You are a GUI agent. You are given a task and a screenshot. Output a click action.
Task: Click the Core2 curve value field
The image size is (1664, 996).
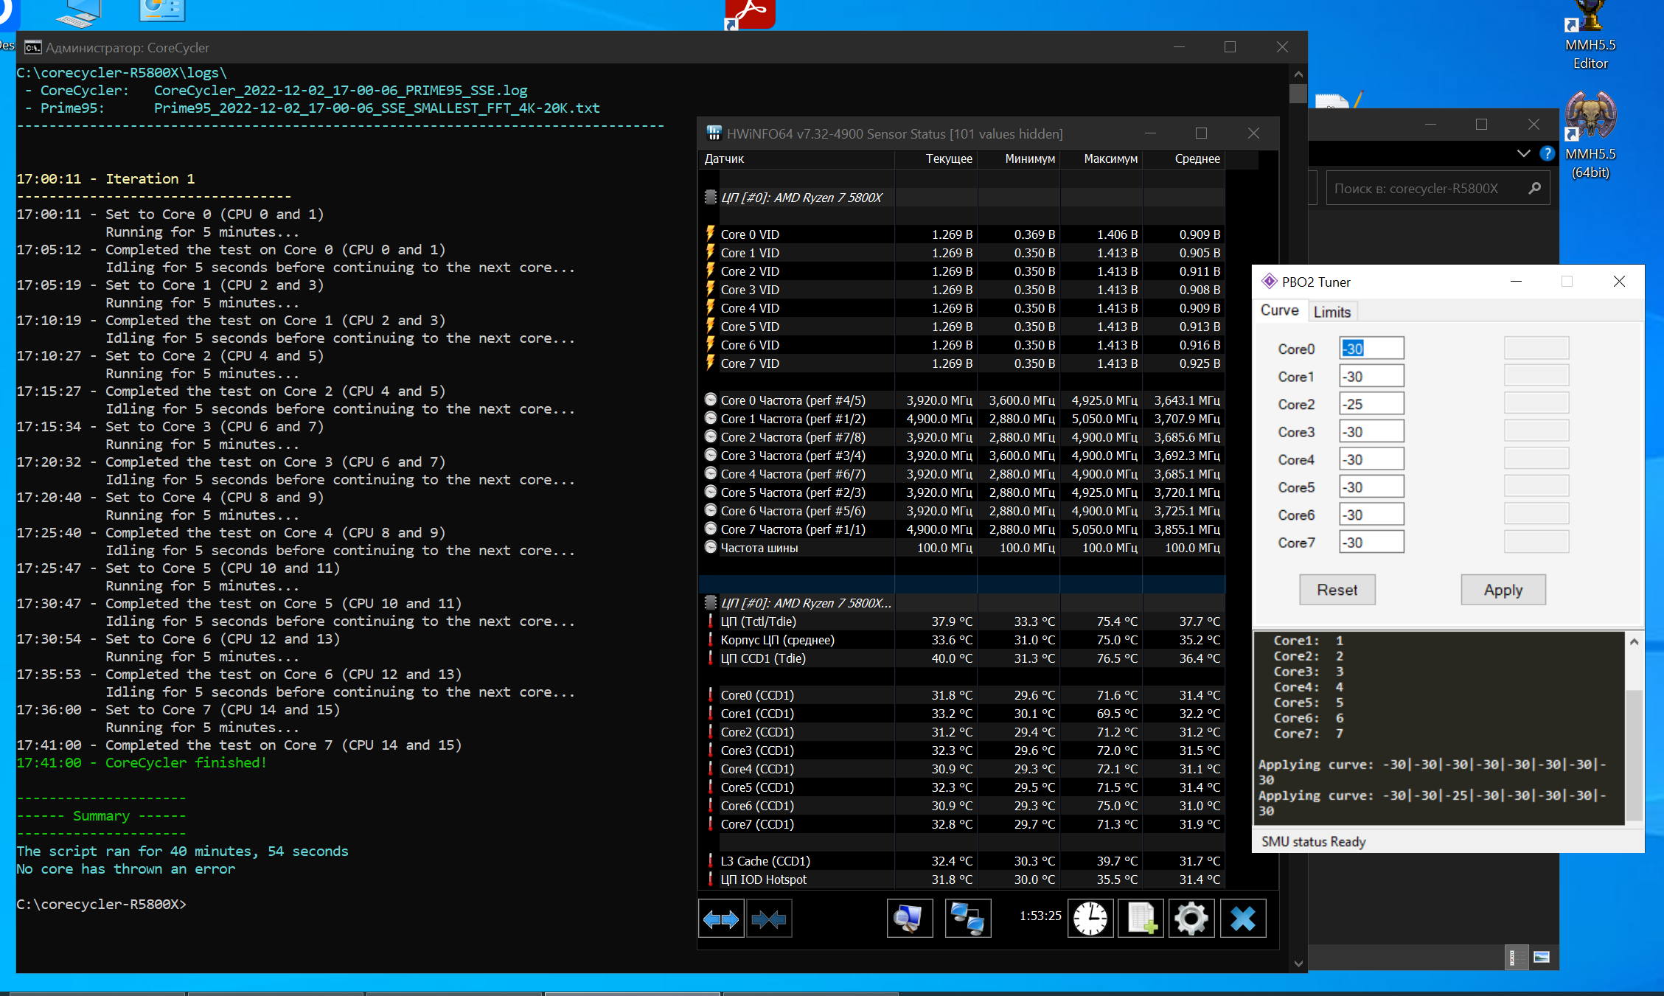point(1371,404)
